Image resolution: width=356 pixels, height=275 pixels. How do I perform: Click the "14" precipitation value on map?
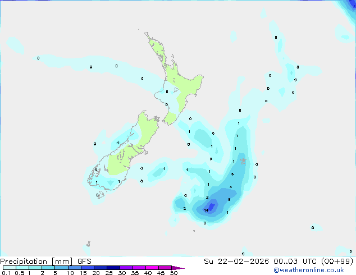coord(206,210)
